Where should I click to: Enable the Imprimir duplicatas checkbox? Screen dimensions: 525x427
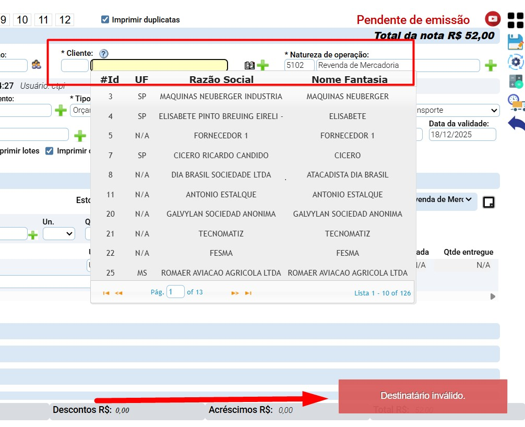(x=105, y=19)
